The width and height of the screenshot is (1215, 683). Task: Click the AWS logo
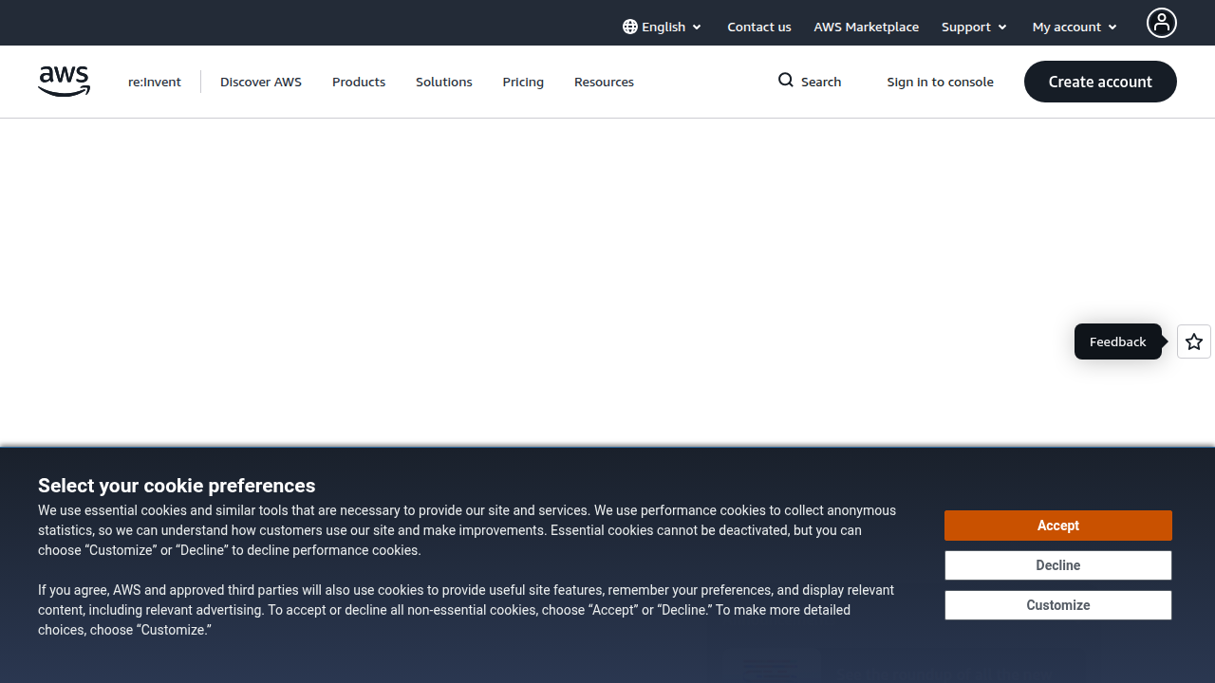click(65, 82)
